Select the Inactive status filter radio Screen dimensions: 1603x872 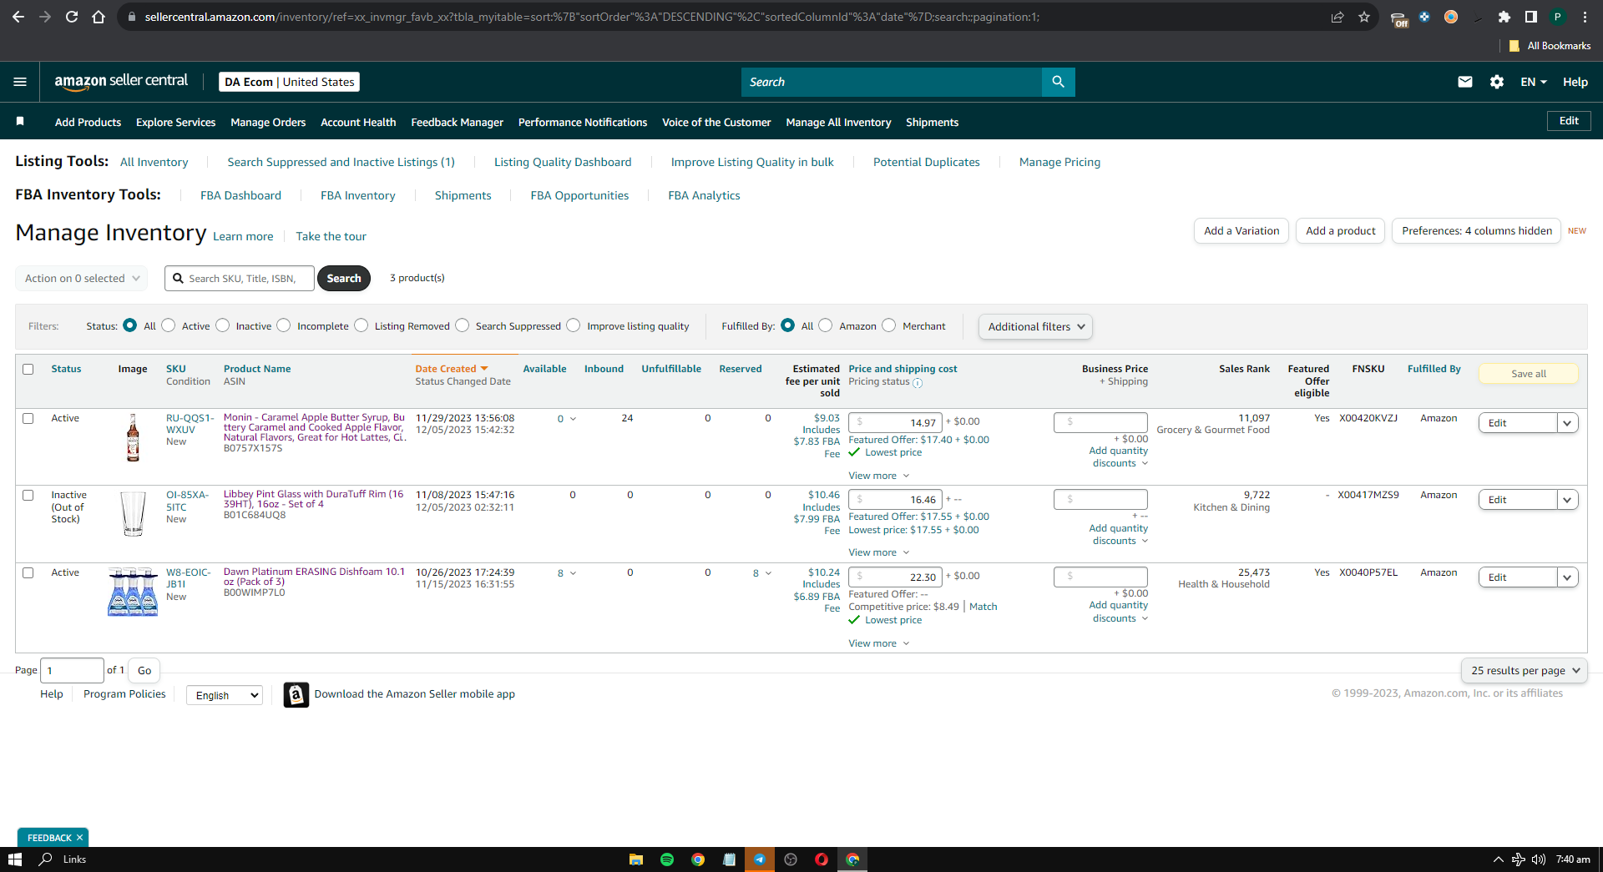[x=223, y=325]
